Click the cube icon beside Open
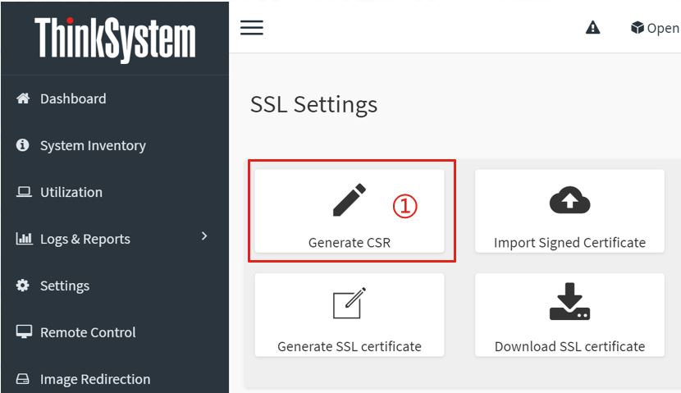This screenshot has height=393, width=681. [x=638, y=28]
